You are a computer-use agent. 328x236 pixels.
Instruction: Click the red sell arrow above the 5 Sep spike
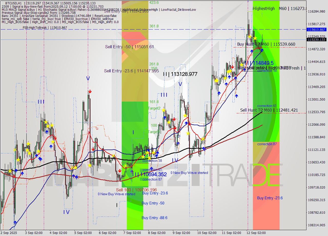pyautogui.click(x=90, y=91)
